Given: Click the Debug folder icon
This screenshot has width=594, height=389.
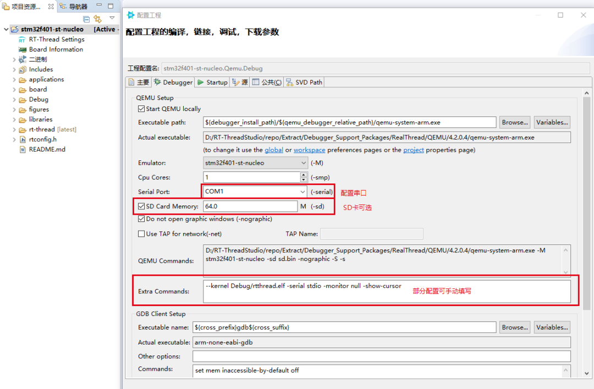Looking at the screenshot, I should point(23,100).
